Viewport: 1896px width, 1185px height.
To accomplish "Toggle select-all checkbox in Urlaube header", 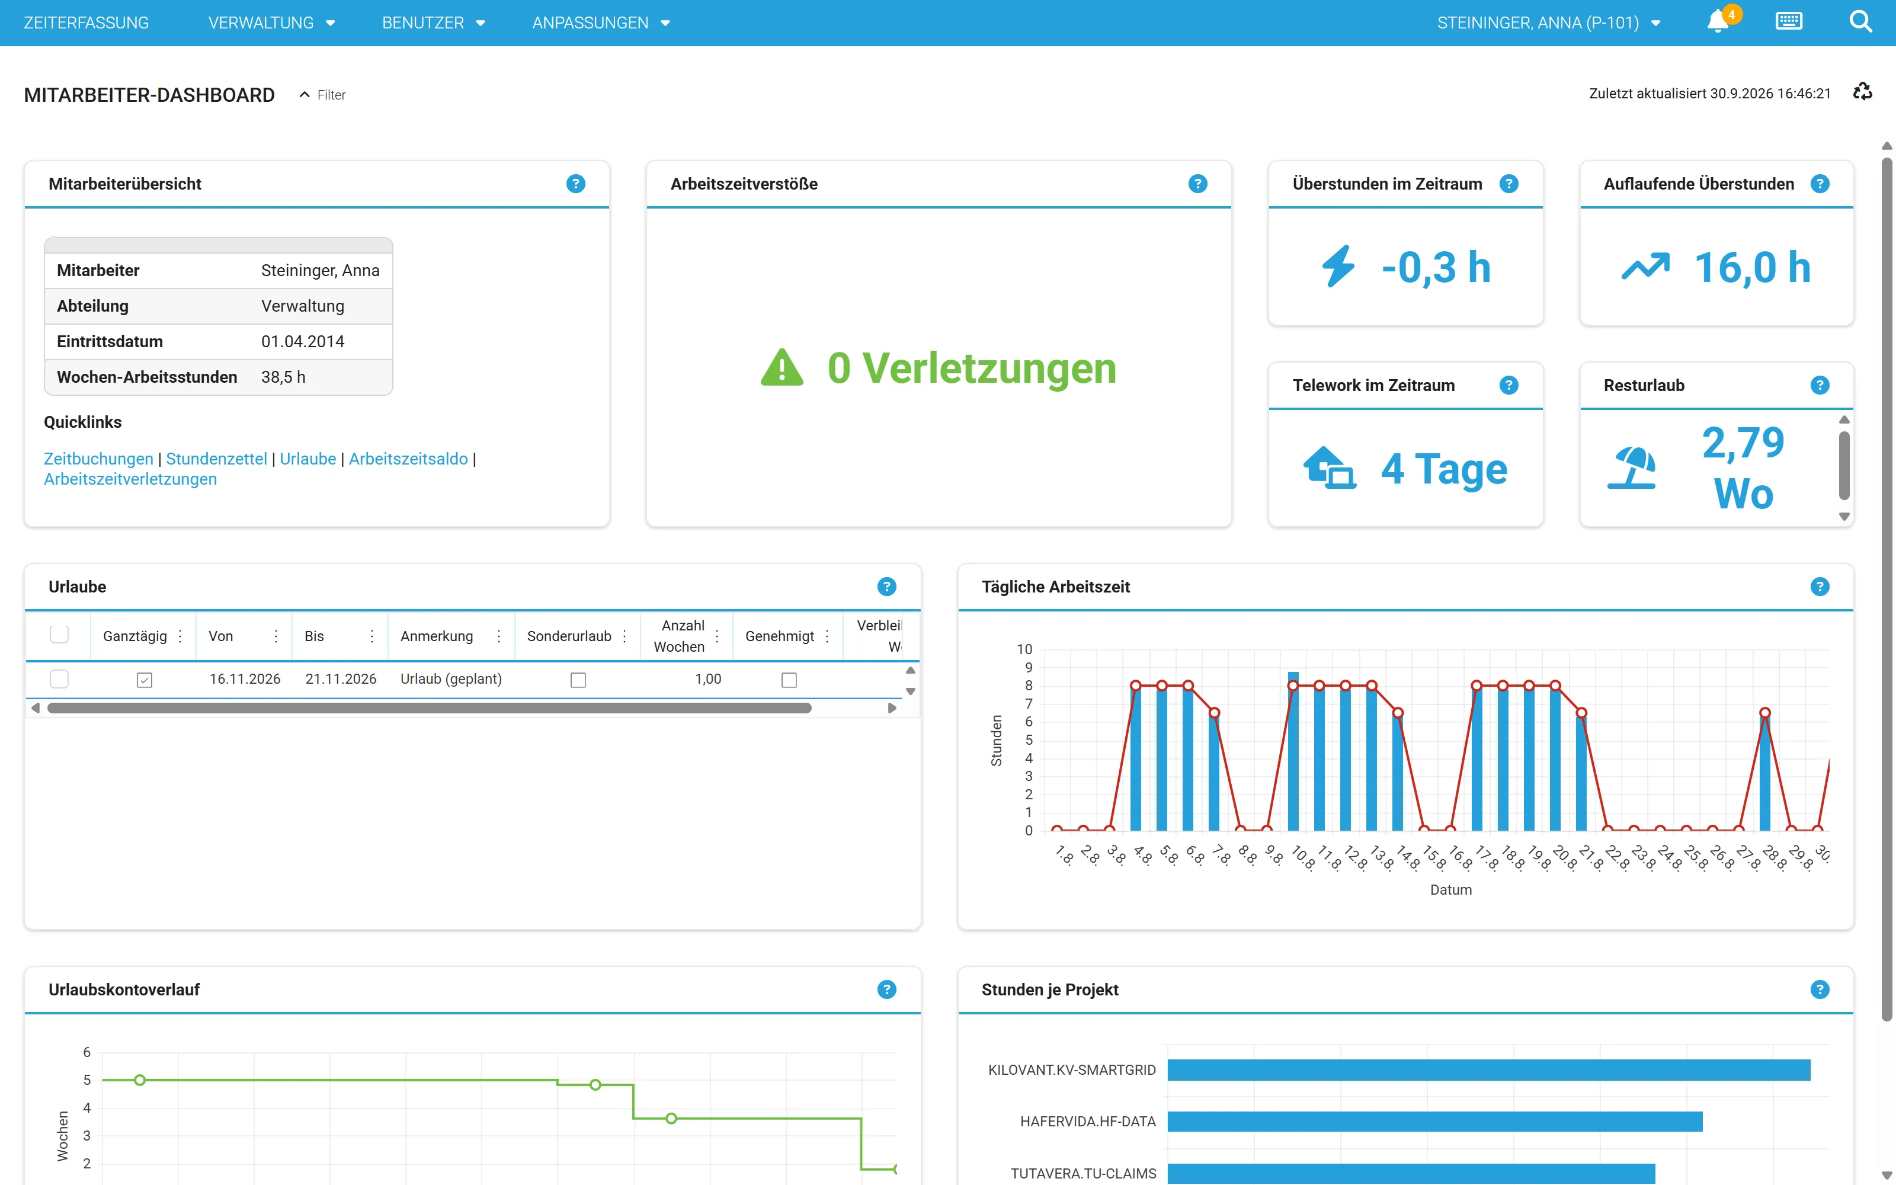I will pyautogui.click(x=59, y=634).
